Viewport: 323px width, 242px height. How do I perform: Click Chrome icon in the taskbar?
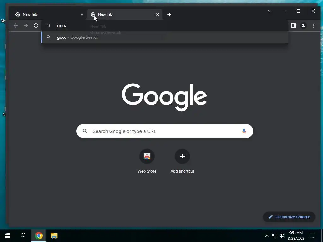pos(39,236)
